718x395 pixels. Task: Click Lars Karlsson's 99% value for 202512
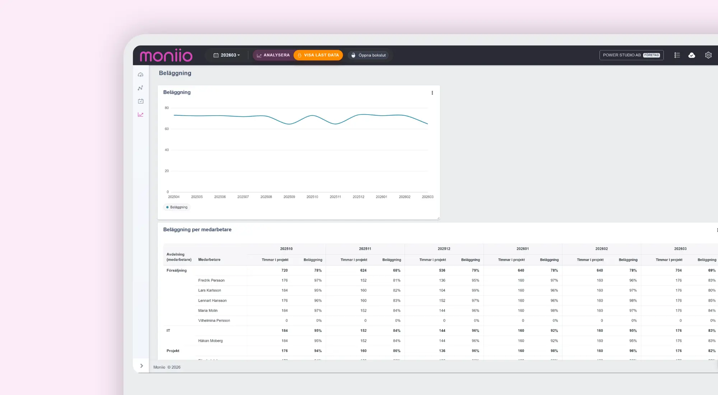pyautogui.click(x=475, y=291)
